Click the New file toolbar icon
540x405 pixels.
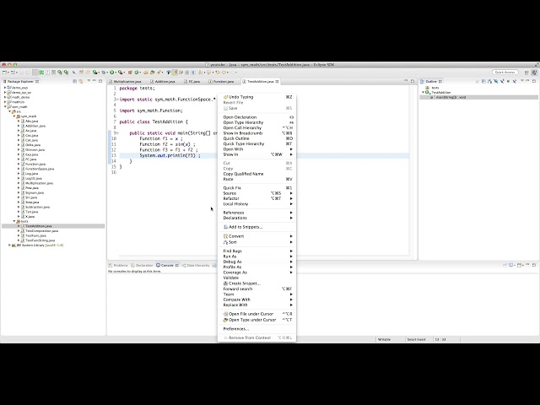pos(4,73)
